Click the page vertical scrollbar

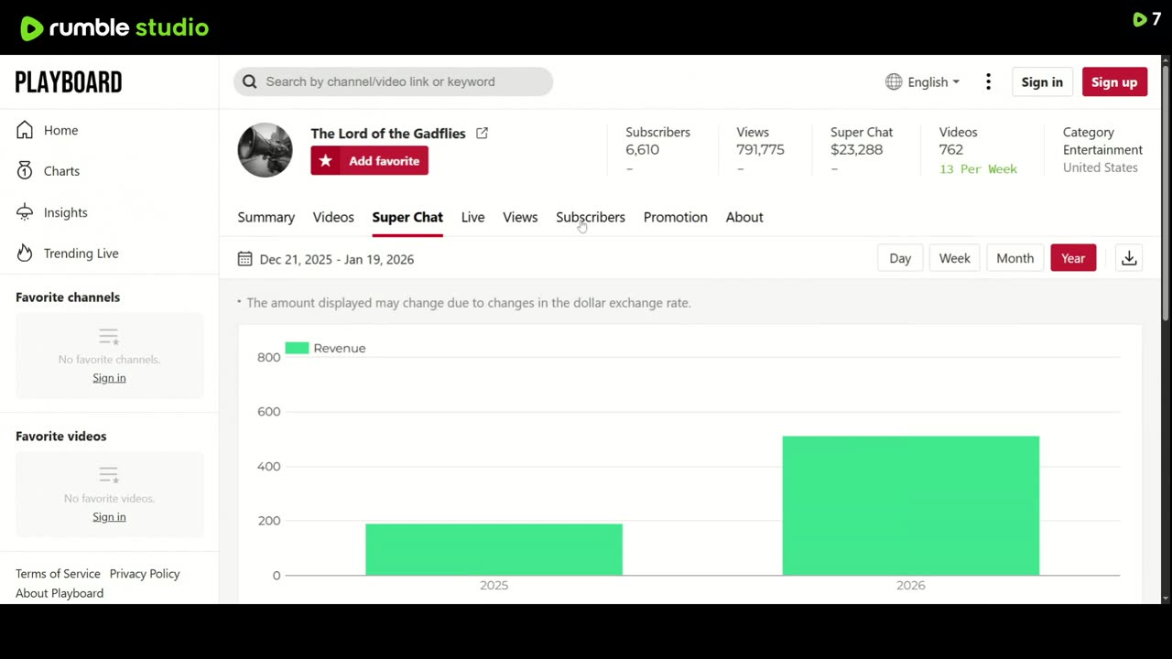click(1165, 192)
